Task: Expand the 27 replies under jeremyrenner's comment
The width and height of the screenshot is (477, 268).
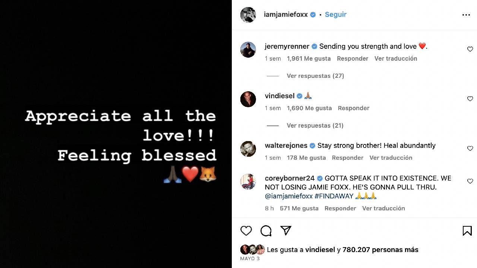Action: [315, 76]
